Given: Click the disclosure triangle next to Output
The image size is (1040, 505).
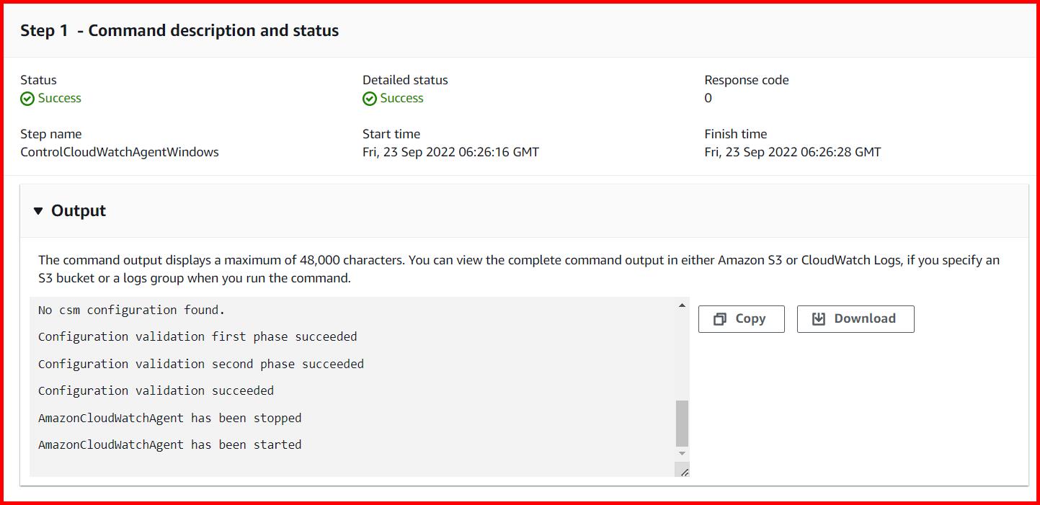Looking at the screenshot, I should click(38, 210).
